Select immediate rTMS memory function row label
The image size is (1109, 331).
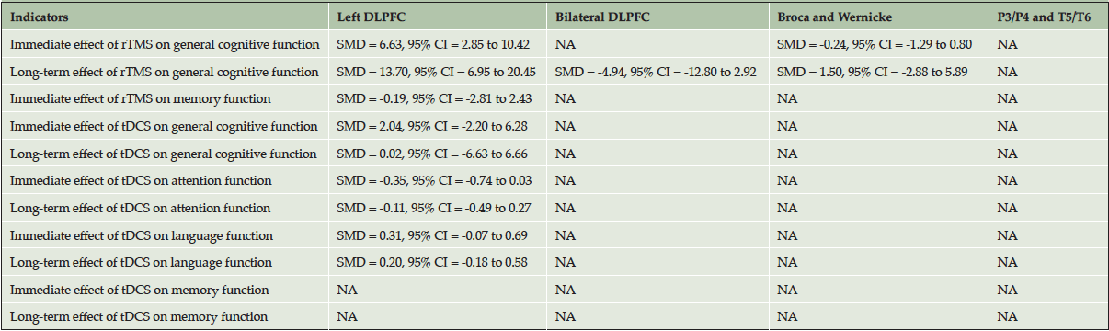click(141, 98)
